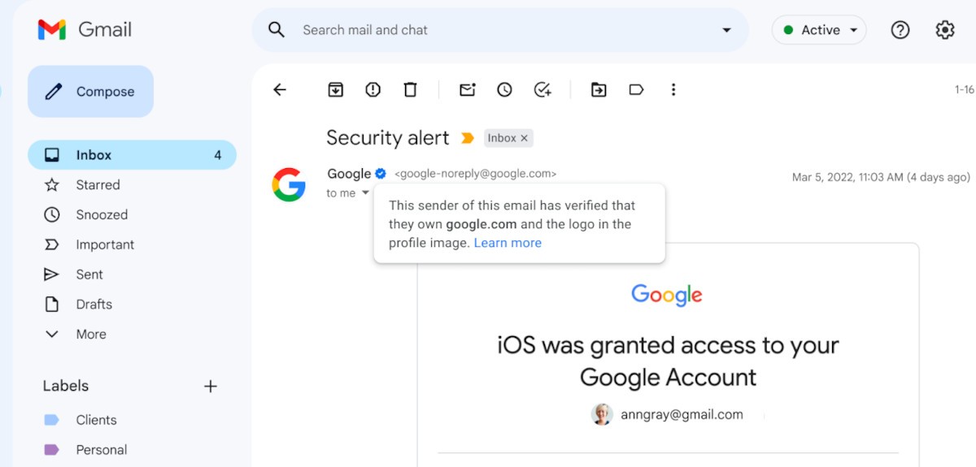The height and width of the screenshot is (467, 976).
Task: Follow the Learn more link in tooltip
Action: (508, 243)
